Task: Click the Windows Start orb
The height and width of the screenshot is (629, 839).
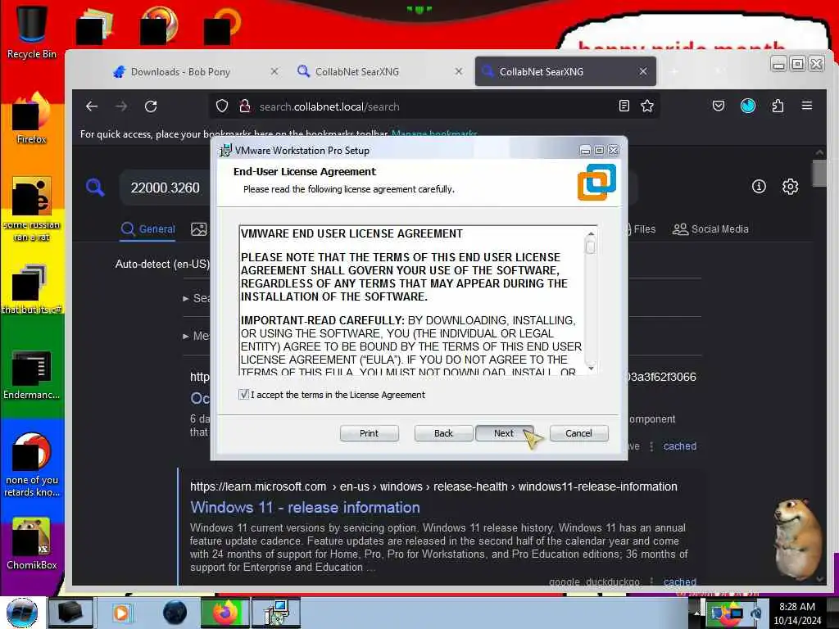Action: (x=22, y=613)
